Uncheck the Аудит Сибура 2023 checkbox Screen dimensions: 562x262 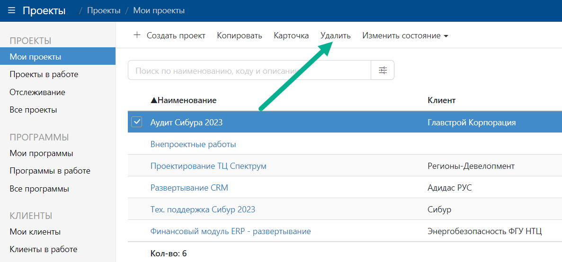pyautogui.click(x=136, y=122)
